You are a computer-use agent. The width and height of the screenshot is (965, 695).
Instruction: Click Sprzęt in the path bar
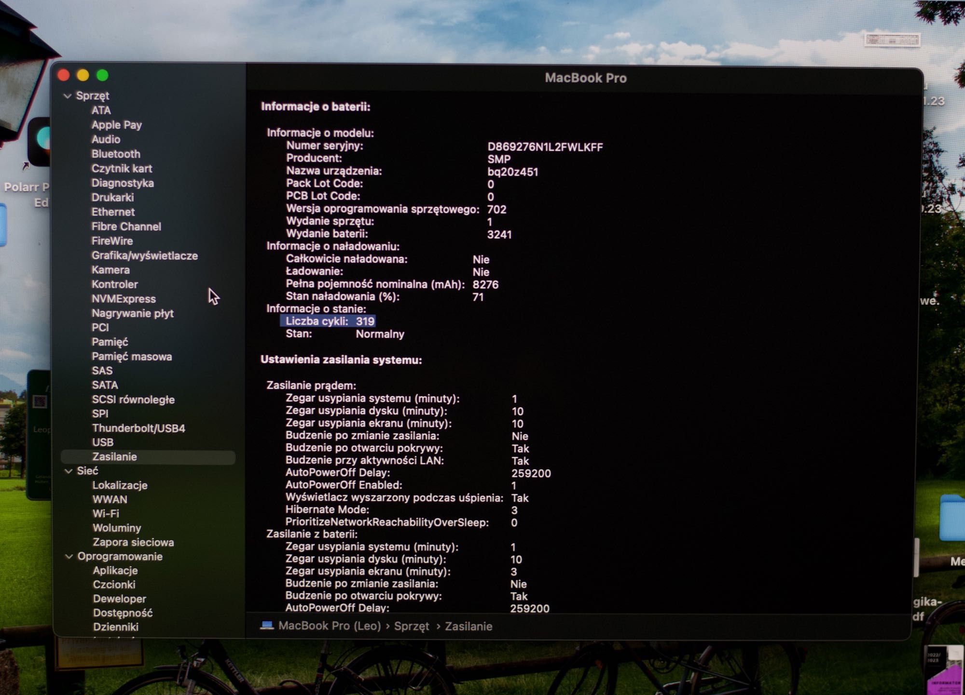[x=411, y=627]
